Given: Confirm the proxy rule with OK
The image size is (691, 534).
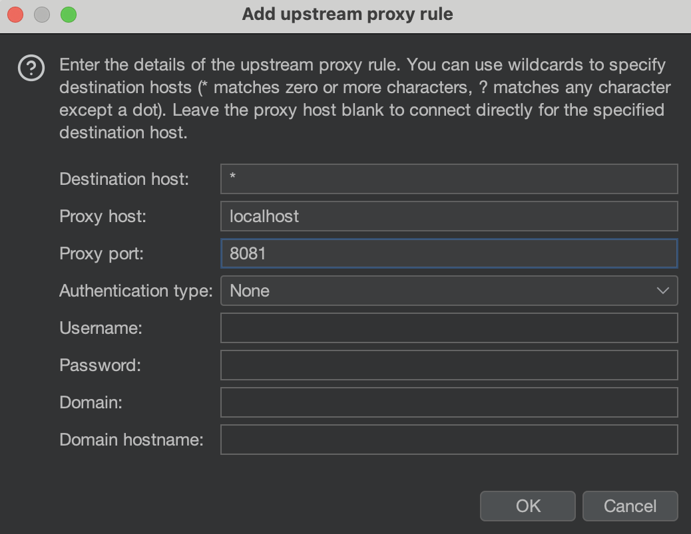Looking at the screenshot, I should (x=527, y=506).
